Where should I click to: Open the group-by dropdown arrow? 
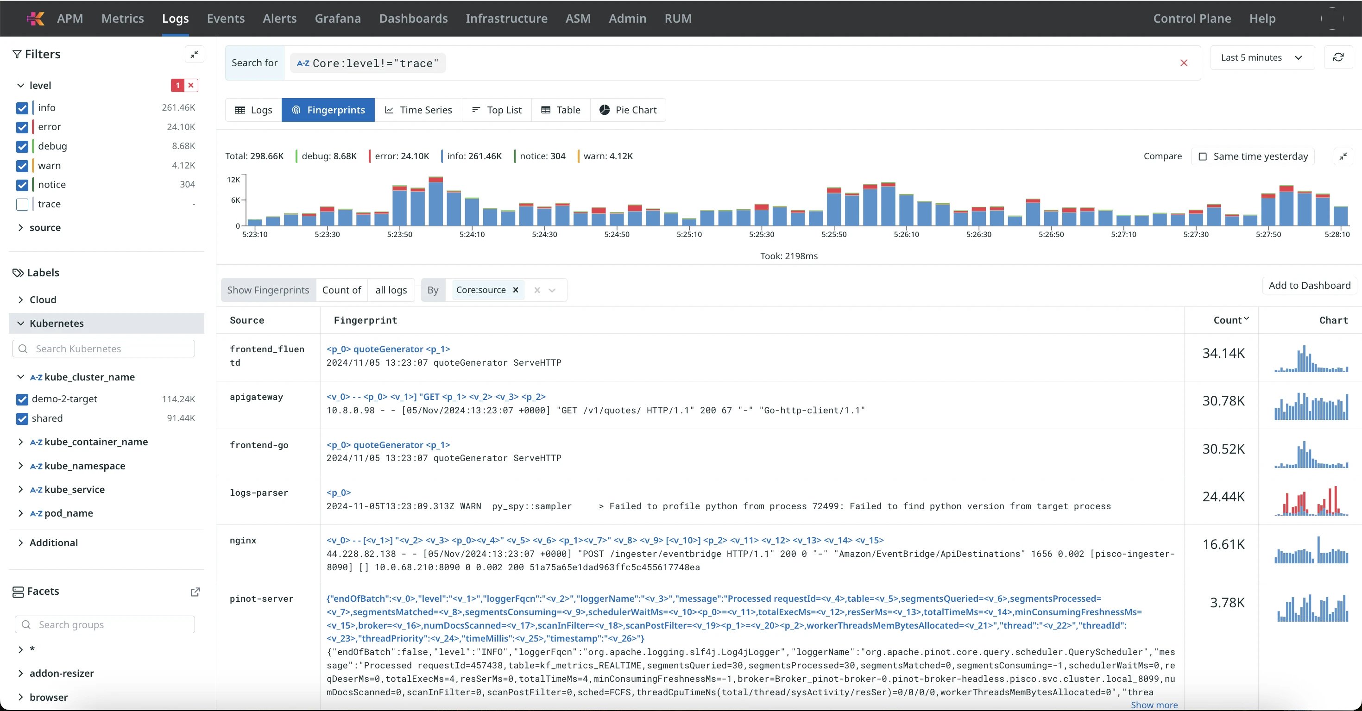[x=552, y=290]
